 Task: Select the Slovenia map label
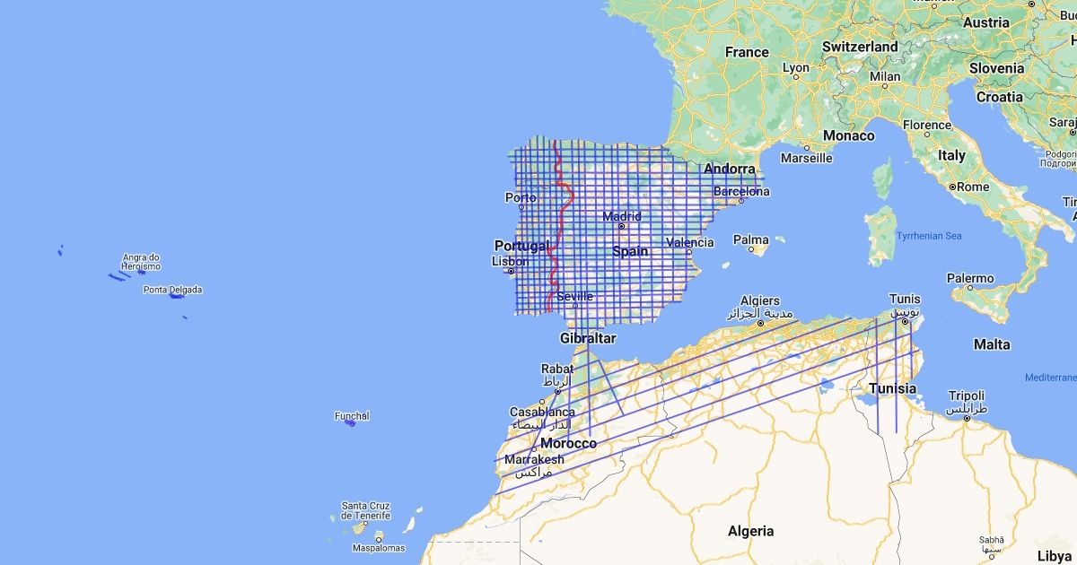[996, 68]
